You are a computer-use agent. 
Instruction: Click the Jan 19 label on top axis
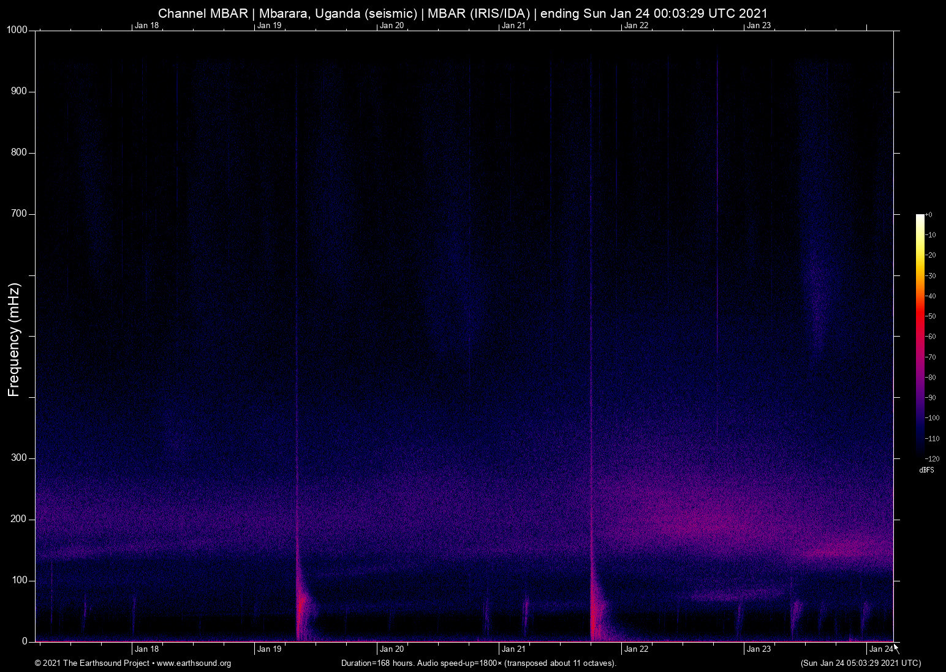click(x=268, y=26)
